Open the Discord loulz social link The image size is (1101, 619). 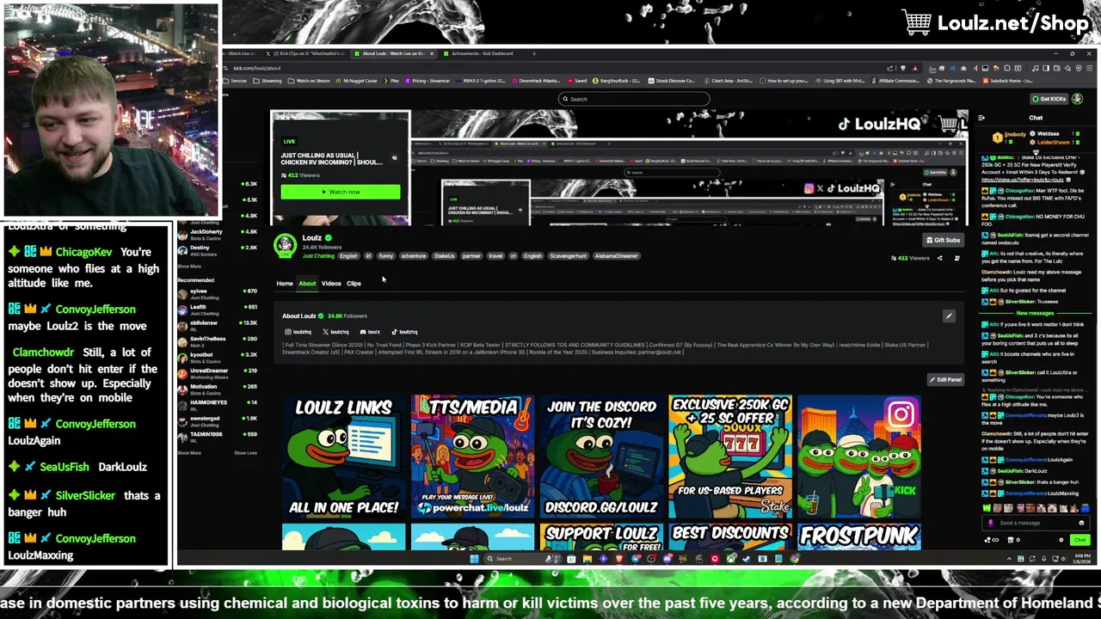(371, 332)
